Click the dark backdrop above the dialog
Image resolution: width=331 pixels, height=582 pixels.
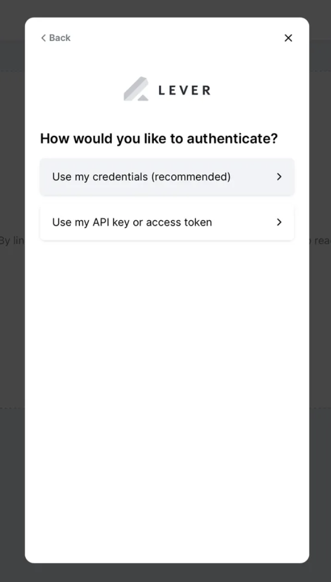pyautogui.click(x=165, y=8)
